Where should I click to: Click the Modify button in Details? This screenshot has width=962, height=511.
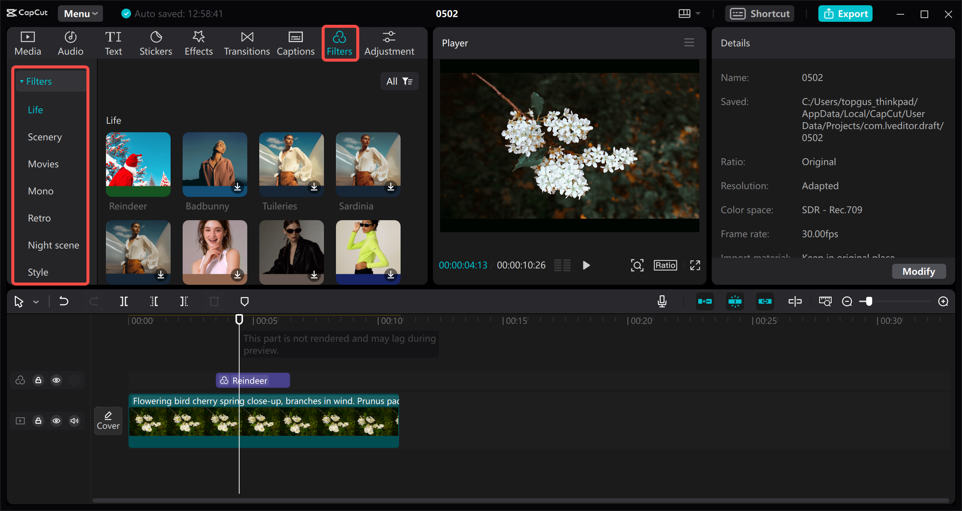point(918,271)
